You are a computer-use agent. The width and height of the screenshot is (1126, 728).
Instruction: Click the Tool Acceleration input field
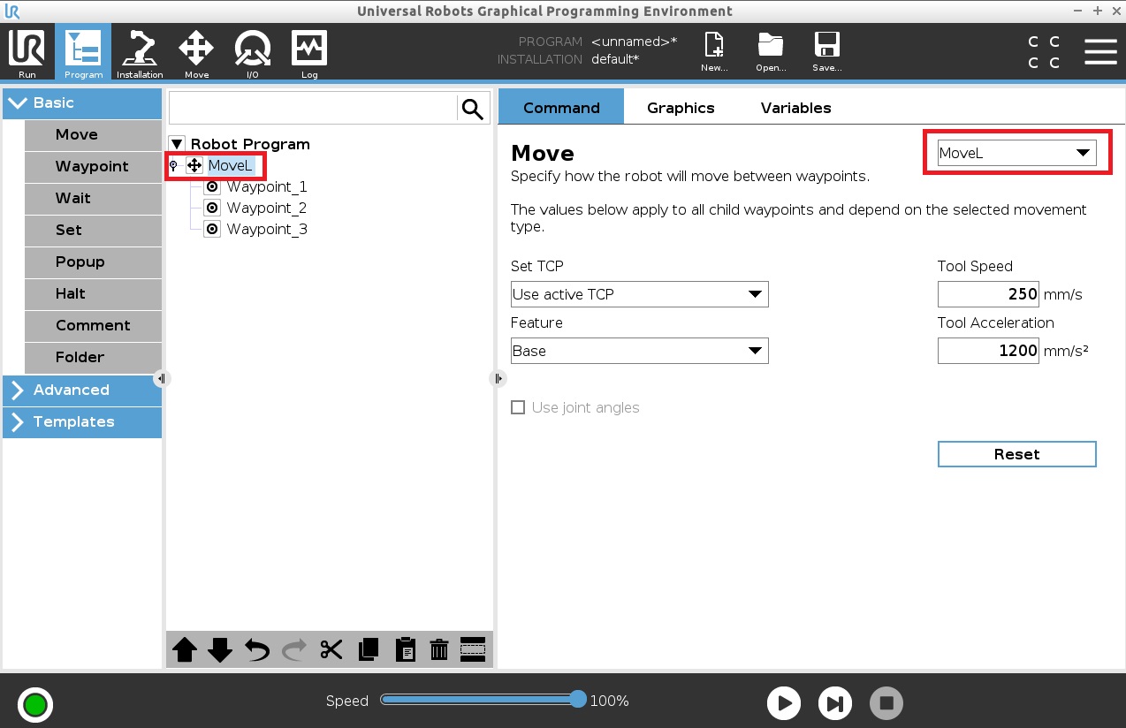point(988,351)
